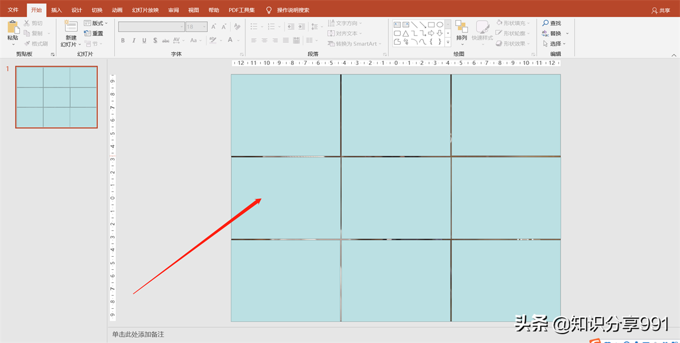Click the New Slide (新建幻灯片) icon
The image size is (680, 343).
point(71,27)
